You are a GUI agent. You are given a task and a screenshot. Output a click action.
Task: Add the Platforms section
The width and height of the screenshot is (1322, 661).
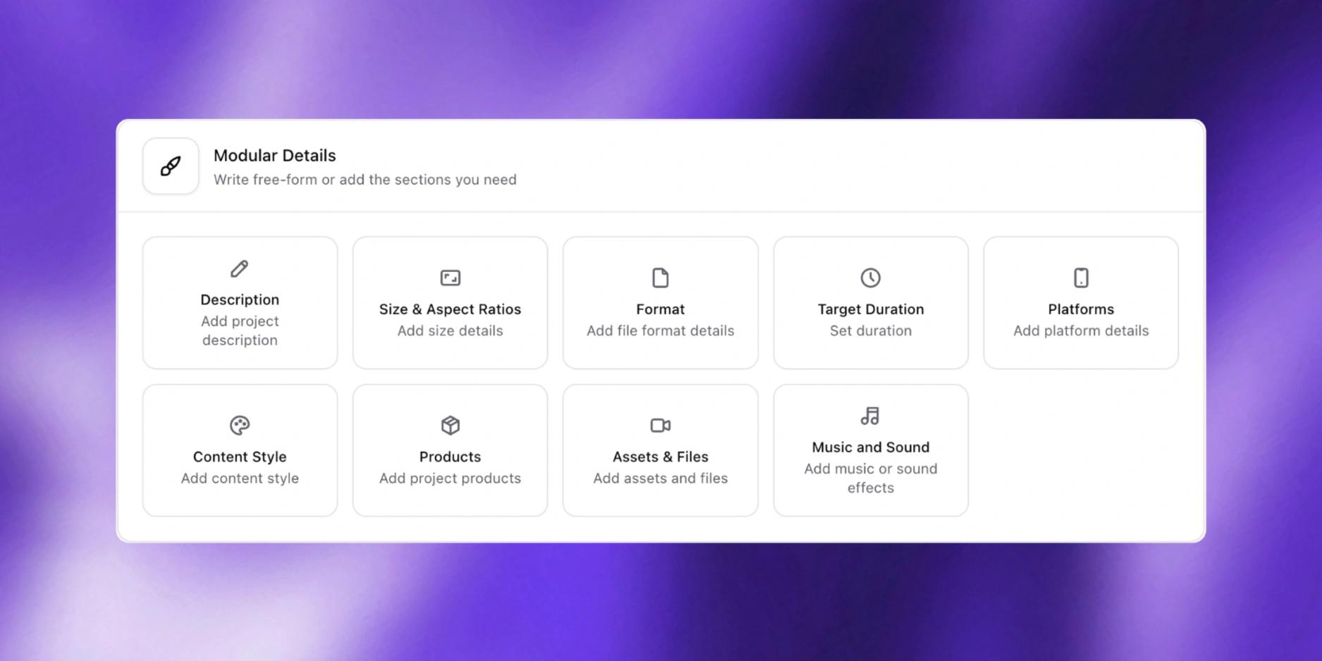tap(1081, 309)
